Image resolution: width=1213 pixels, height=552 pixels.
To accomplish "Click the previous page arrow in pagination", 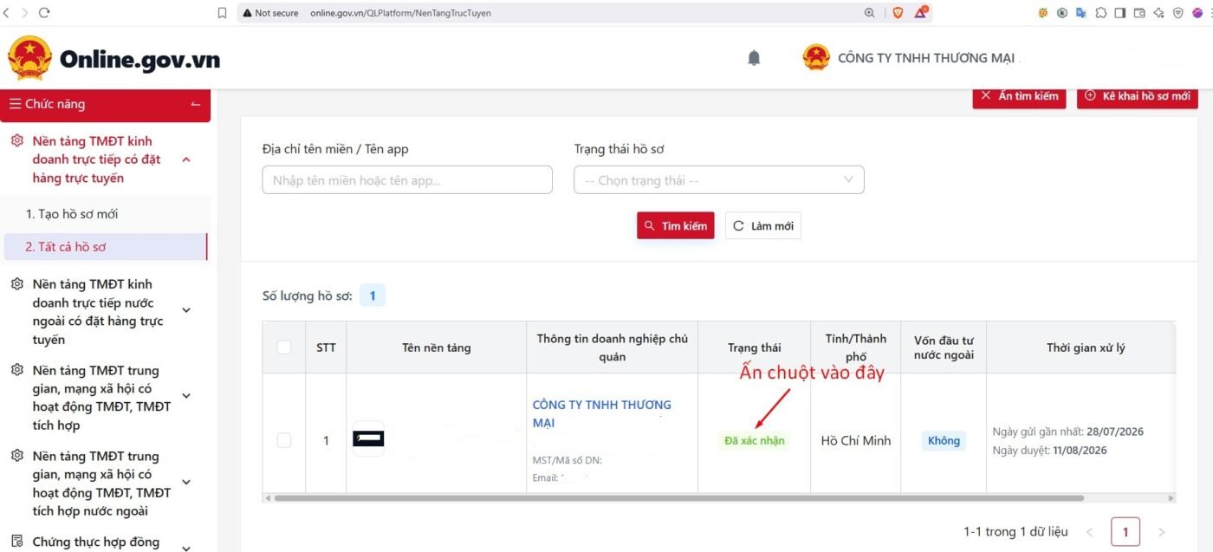I will [x=1089, y=531].
